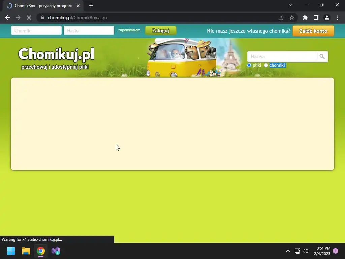The height and width of the screenshot is (259, 345).
Task: Select the "pliki" search option
Action: (249, 65)
